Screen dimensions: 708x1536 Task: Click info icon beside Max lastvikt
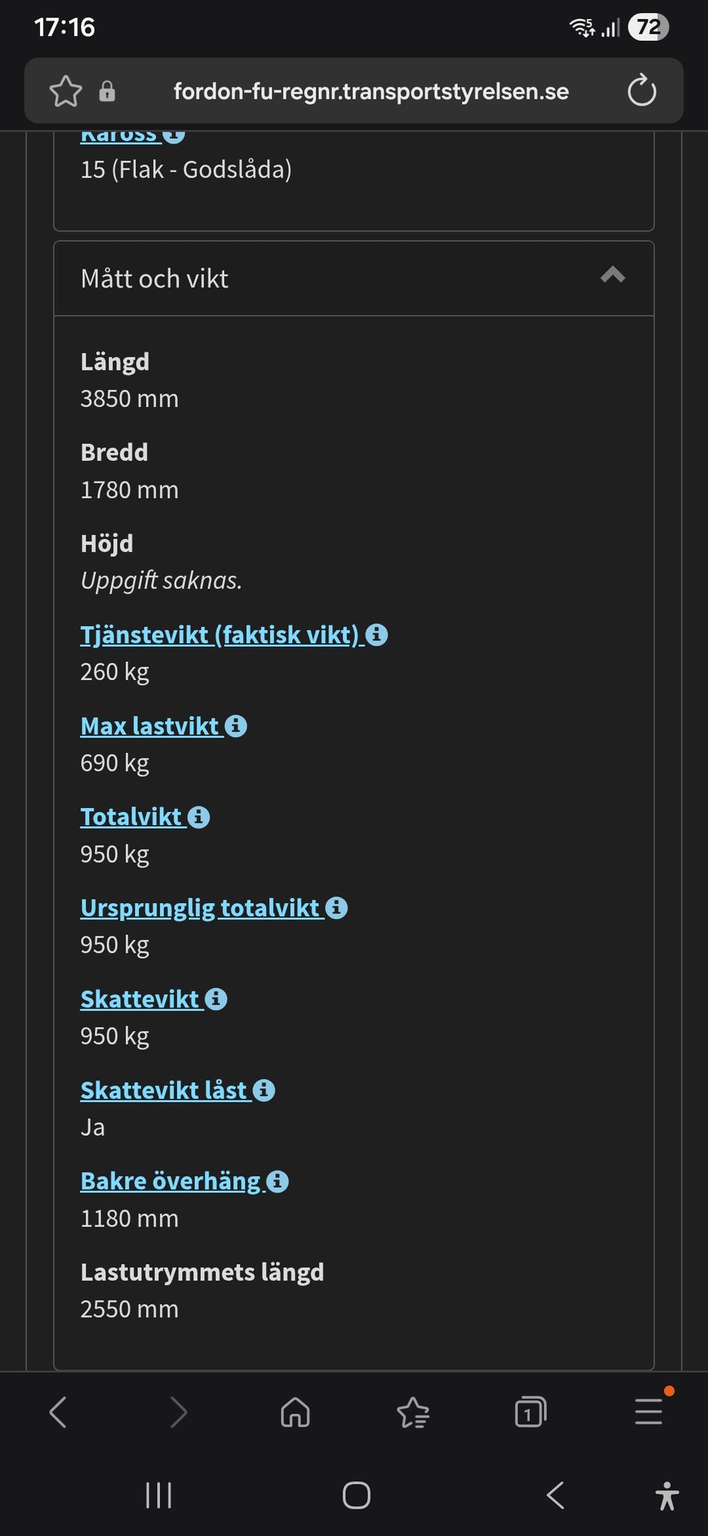[x=235, y=726]
